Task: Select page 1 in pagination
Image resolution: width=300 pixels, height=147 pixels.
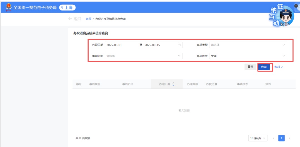Action: [281, 138]
